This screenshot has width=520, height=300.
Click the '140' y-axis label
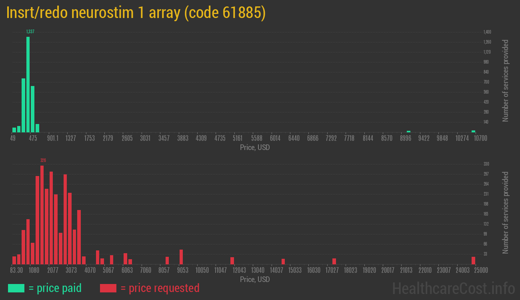pos(486,122)
